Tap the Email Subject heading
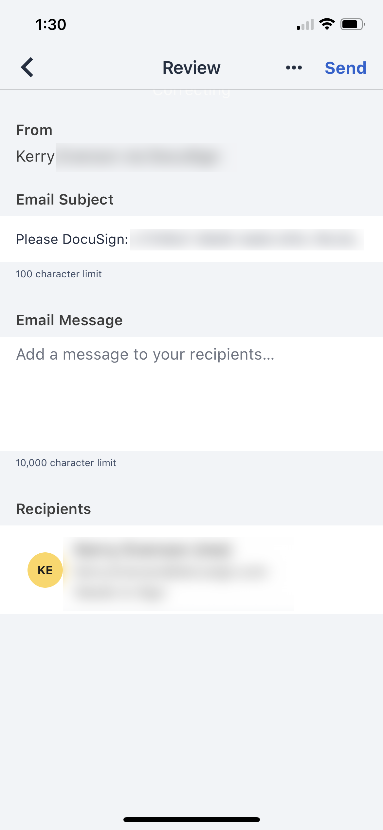 [x=65, y=199]
